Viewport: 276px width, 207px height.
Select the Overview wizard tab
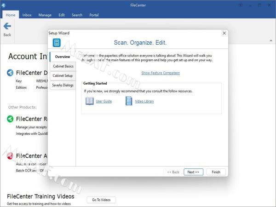pyautogui.click(x=63, y=57)
